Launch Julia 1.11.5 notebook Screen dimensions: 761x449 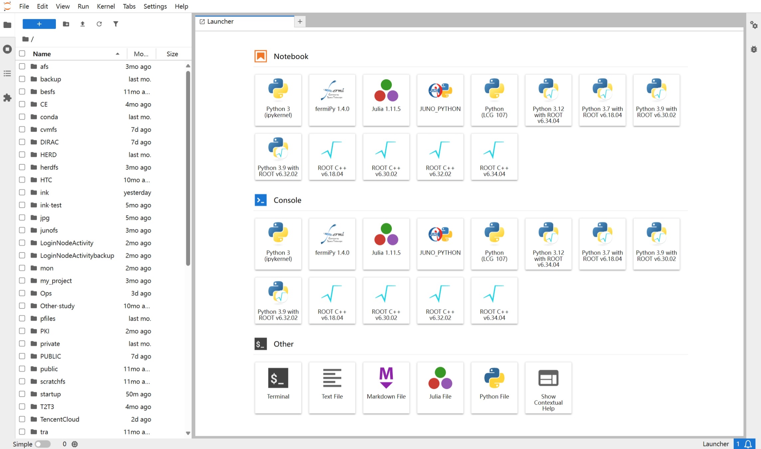tap(386, 100)
